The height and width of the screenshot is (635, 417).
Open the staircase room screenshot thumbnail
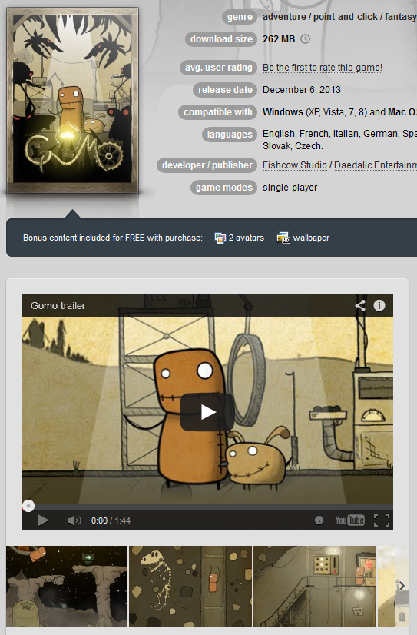click(x=315, y=586)
